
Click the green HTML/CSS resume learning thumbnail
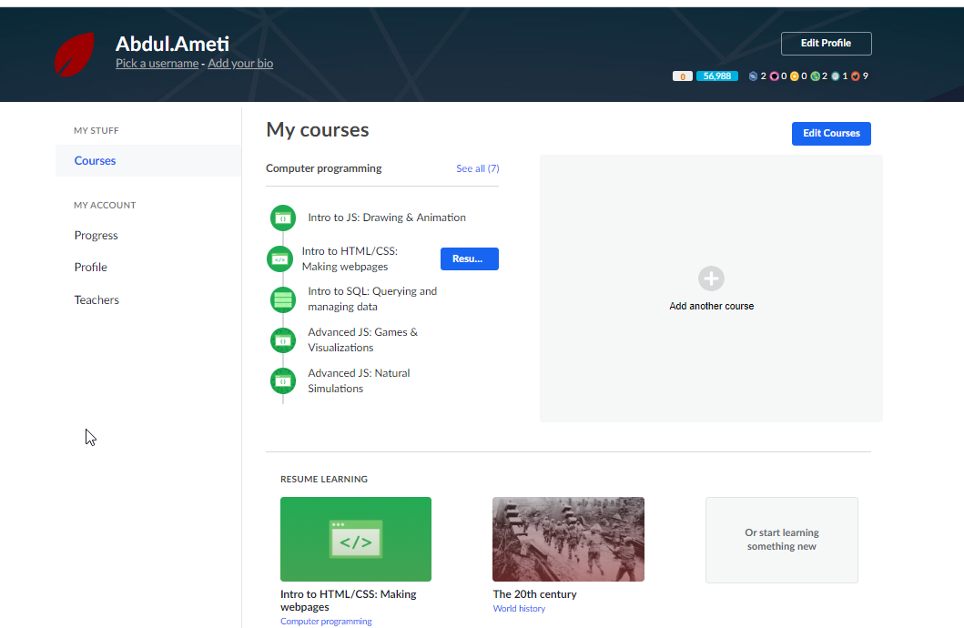pos(356,539)
